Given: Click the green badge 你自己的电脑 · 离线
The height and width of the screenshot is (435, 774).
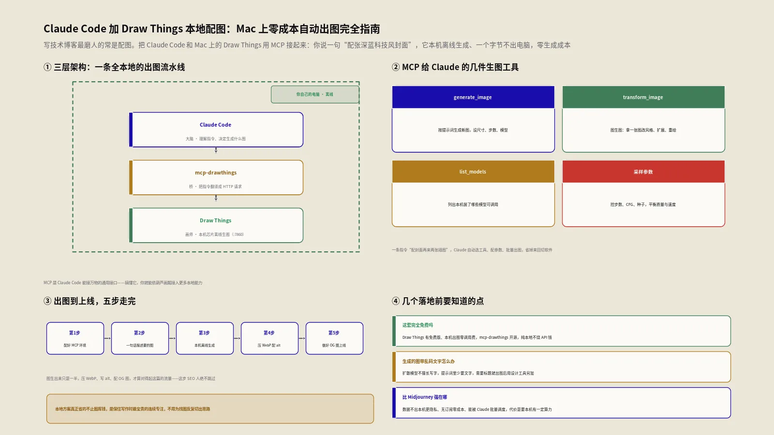Looking at the screenshot, I should pyautogui.click(x=315, y=94).
